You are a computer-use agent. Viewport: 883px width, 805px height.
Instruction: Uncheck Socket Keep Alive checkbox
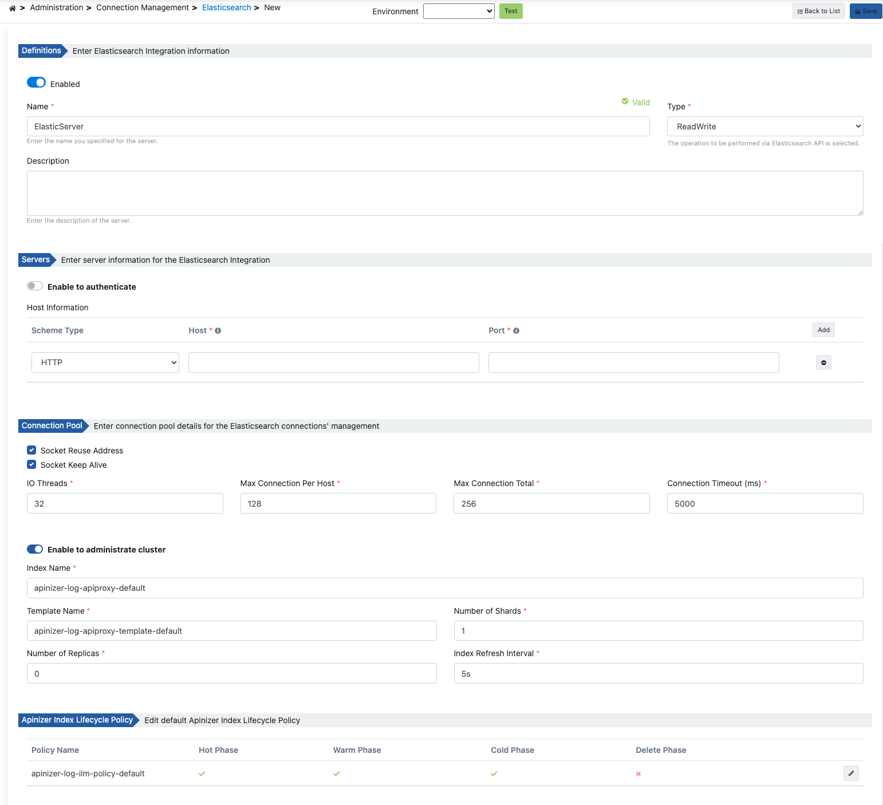click(31, 465)
